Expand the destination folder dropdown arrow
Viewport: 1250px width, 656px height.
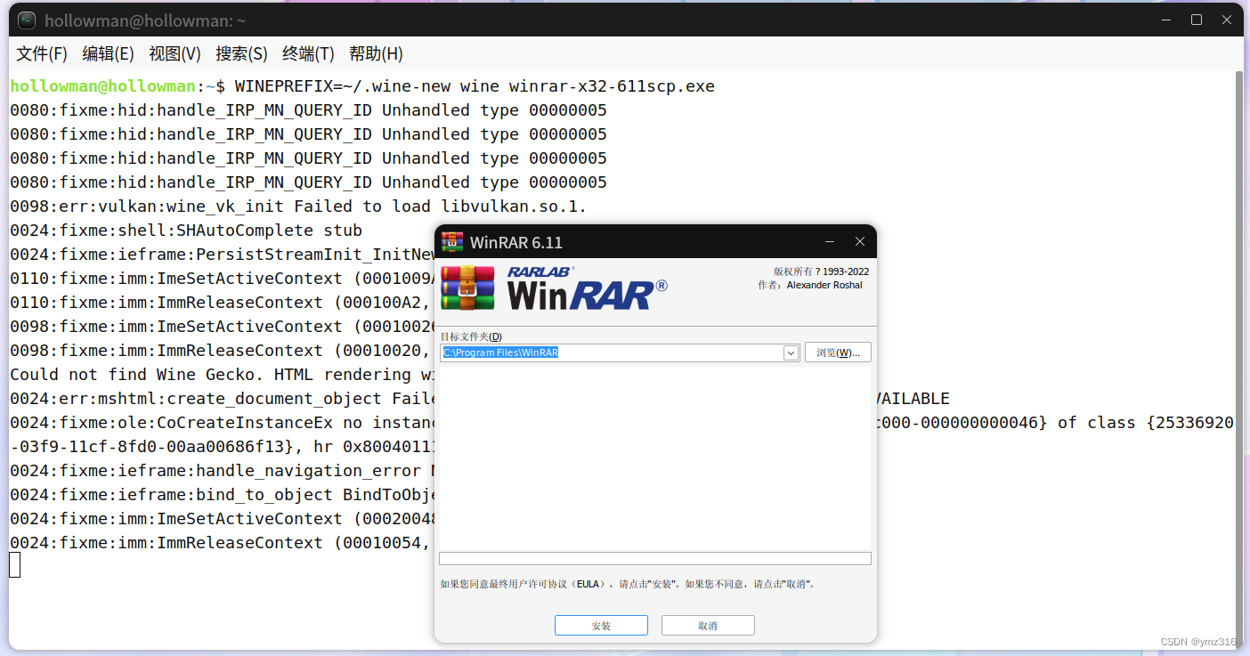pyautogui.click(x=791, y=352)
